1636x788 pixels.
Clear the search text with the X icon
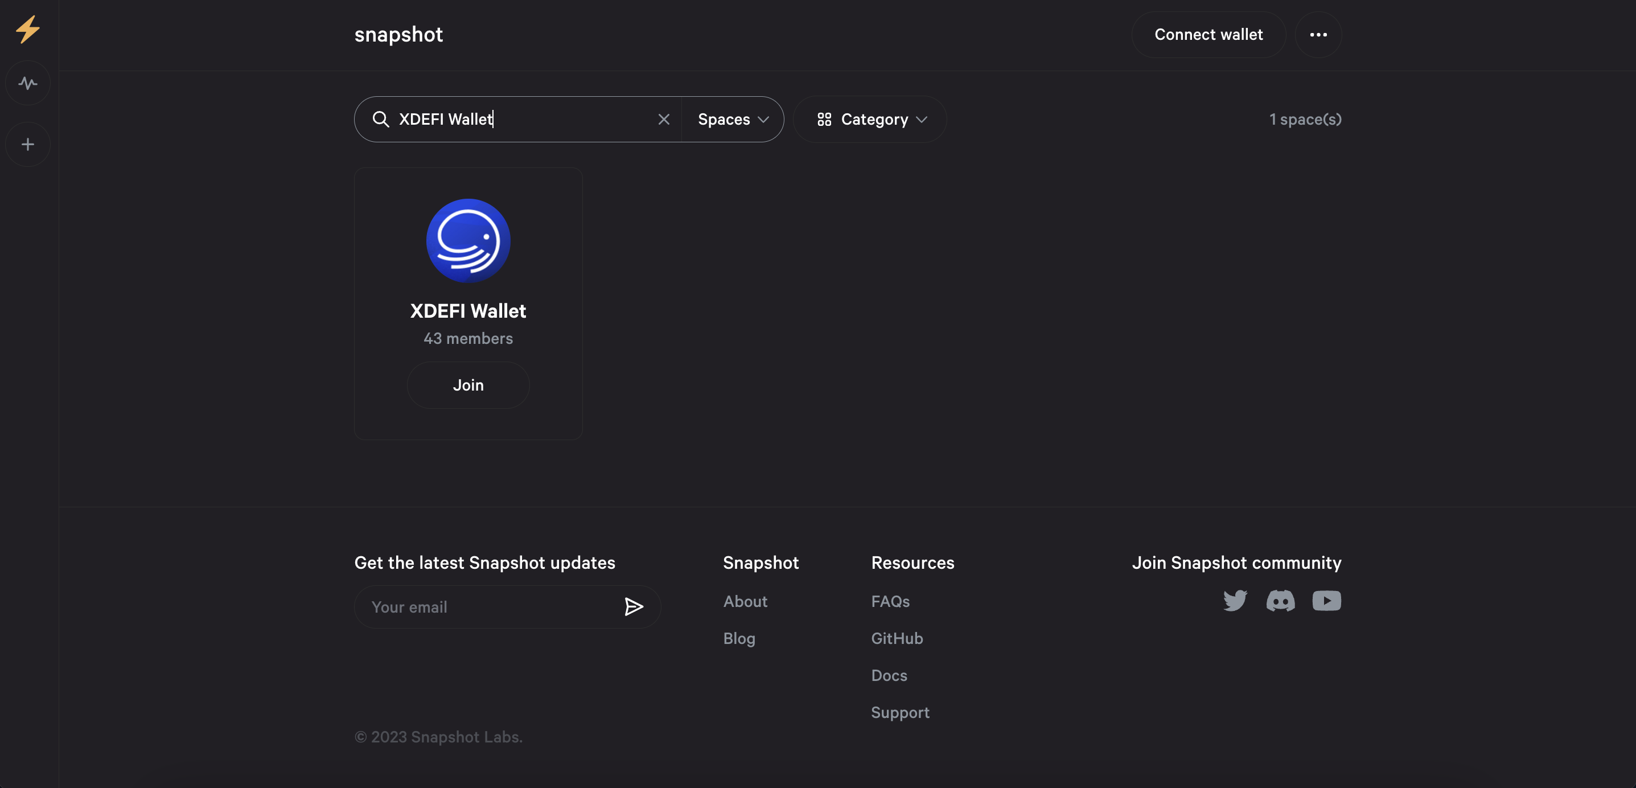664,120
